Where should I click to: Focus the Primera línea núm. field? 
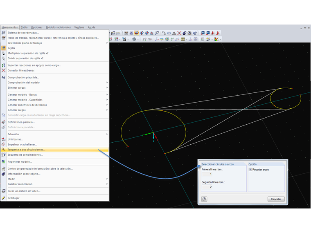coord(207,175)
